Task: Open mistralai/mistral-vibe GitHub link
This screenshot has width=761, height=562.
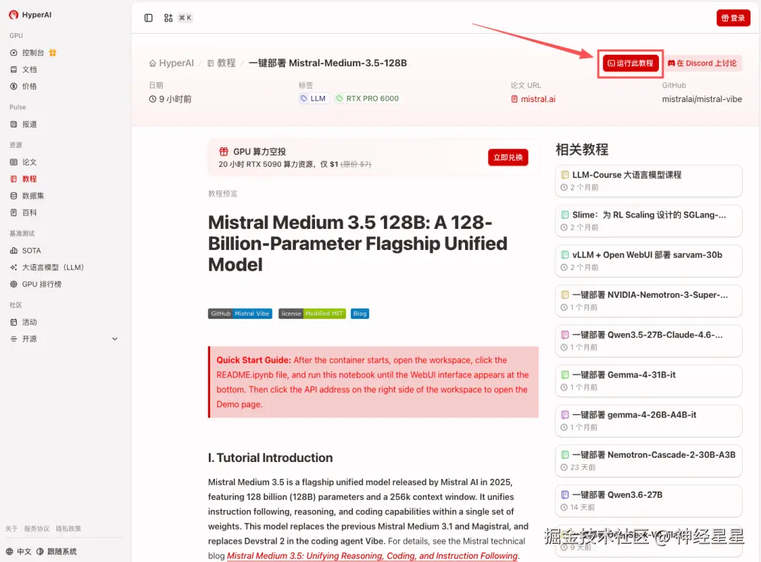Action: pos(702,99)
